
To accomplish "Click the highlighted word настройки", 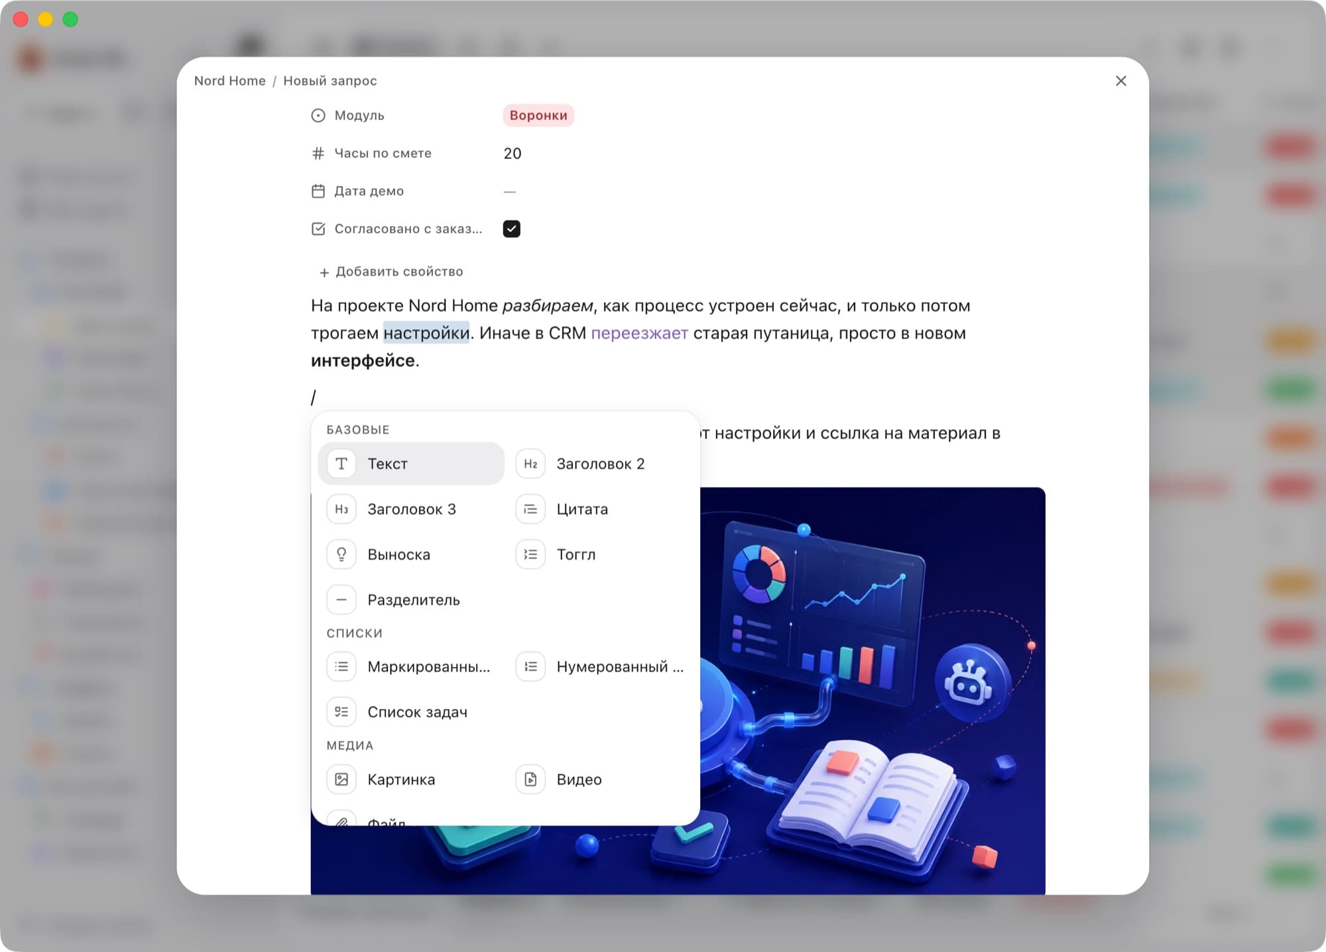I will [426, 333].
